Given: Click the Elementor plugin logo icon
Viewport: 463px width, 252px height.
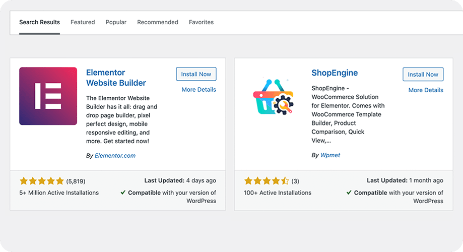Looking at the screenshot, I should (x=48, y=96).
